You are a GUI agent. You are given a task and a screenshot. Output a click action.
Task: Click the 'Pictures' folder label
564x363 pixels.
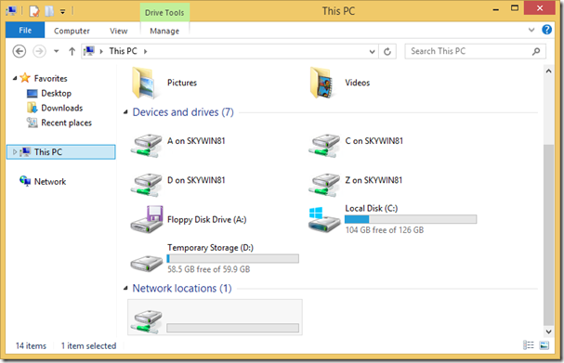(182, 83)
